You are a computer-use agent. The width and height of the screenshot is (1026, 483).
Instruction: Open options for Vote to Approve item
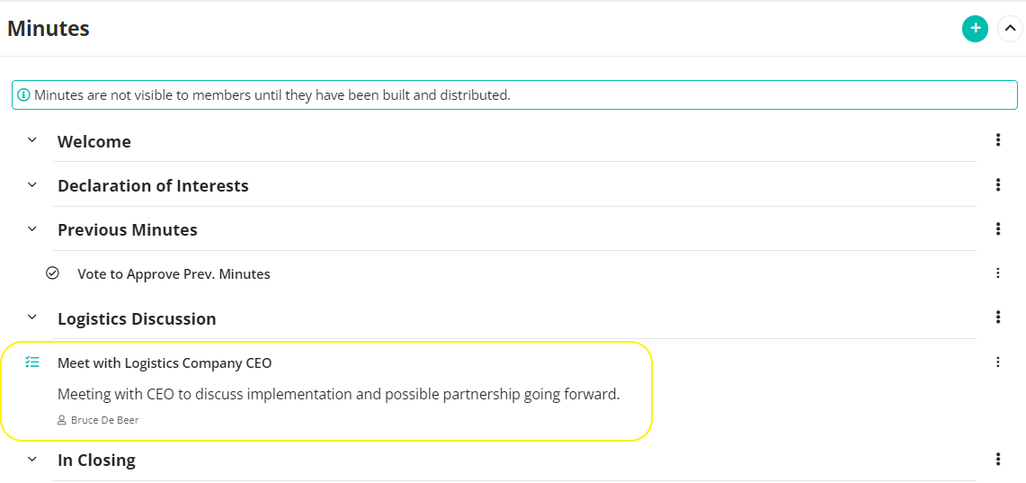point(998,273)
